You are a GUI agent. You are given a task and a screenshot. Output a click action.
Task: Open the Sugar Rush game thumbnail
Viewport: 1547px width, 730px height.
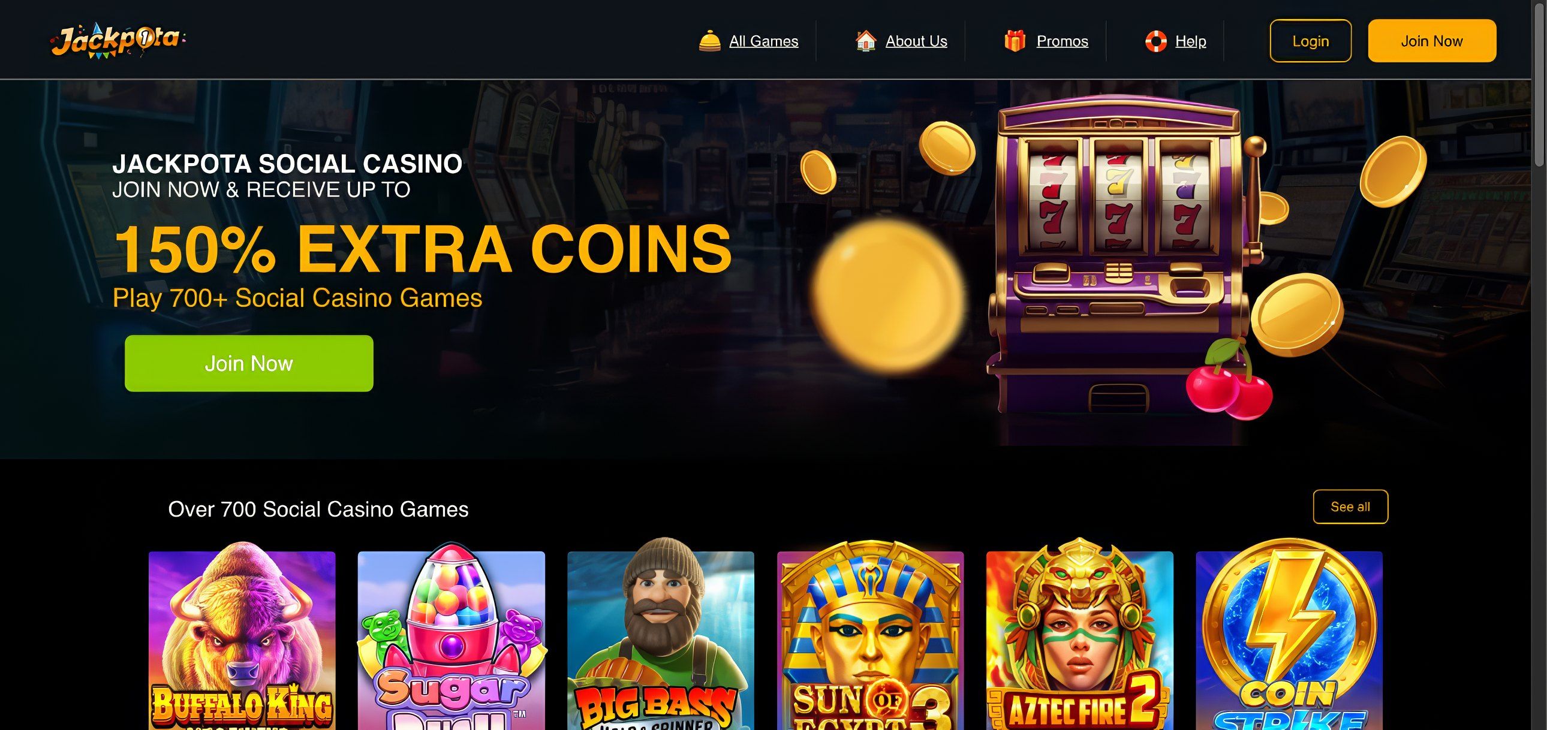click(x=451, y=637)
